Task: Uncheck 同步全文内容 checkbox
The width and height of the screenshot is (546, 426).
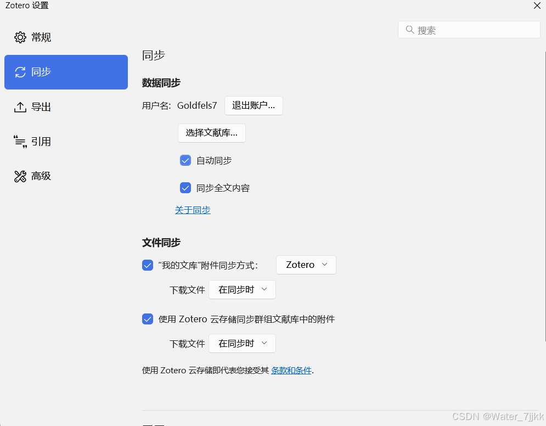Action: (185, 188)
